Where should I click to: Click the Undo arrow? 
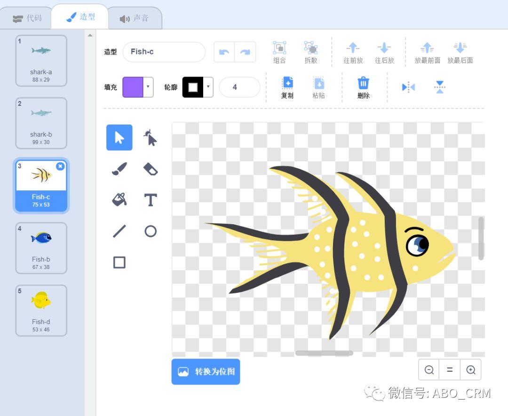pyautogui.click(x=224, y=52)
